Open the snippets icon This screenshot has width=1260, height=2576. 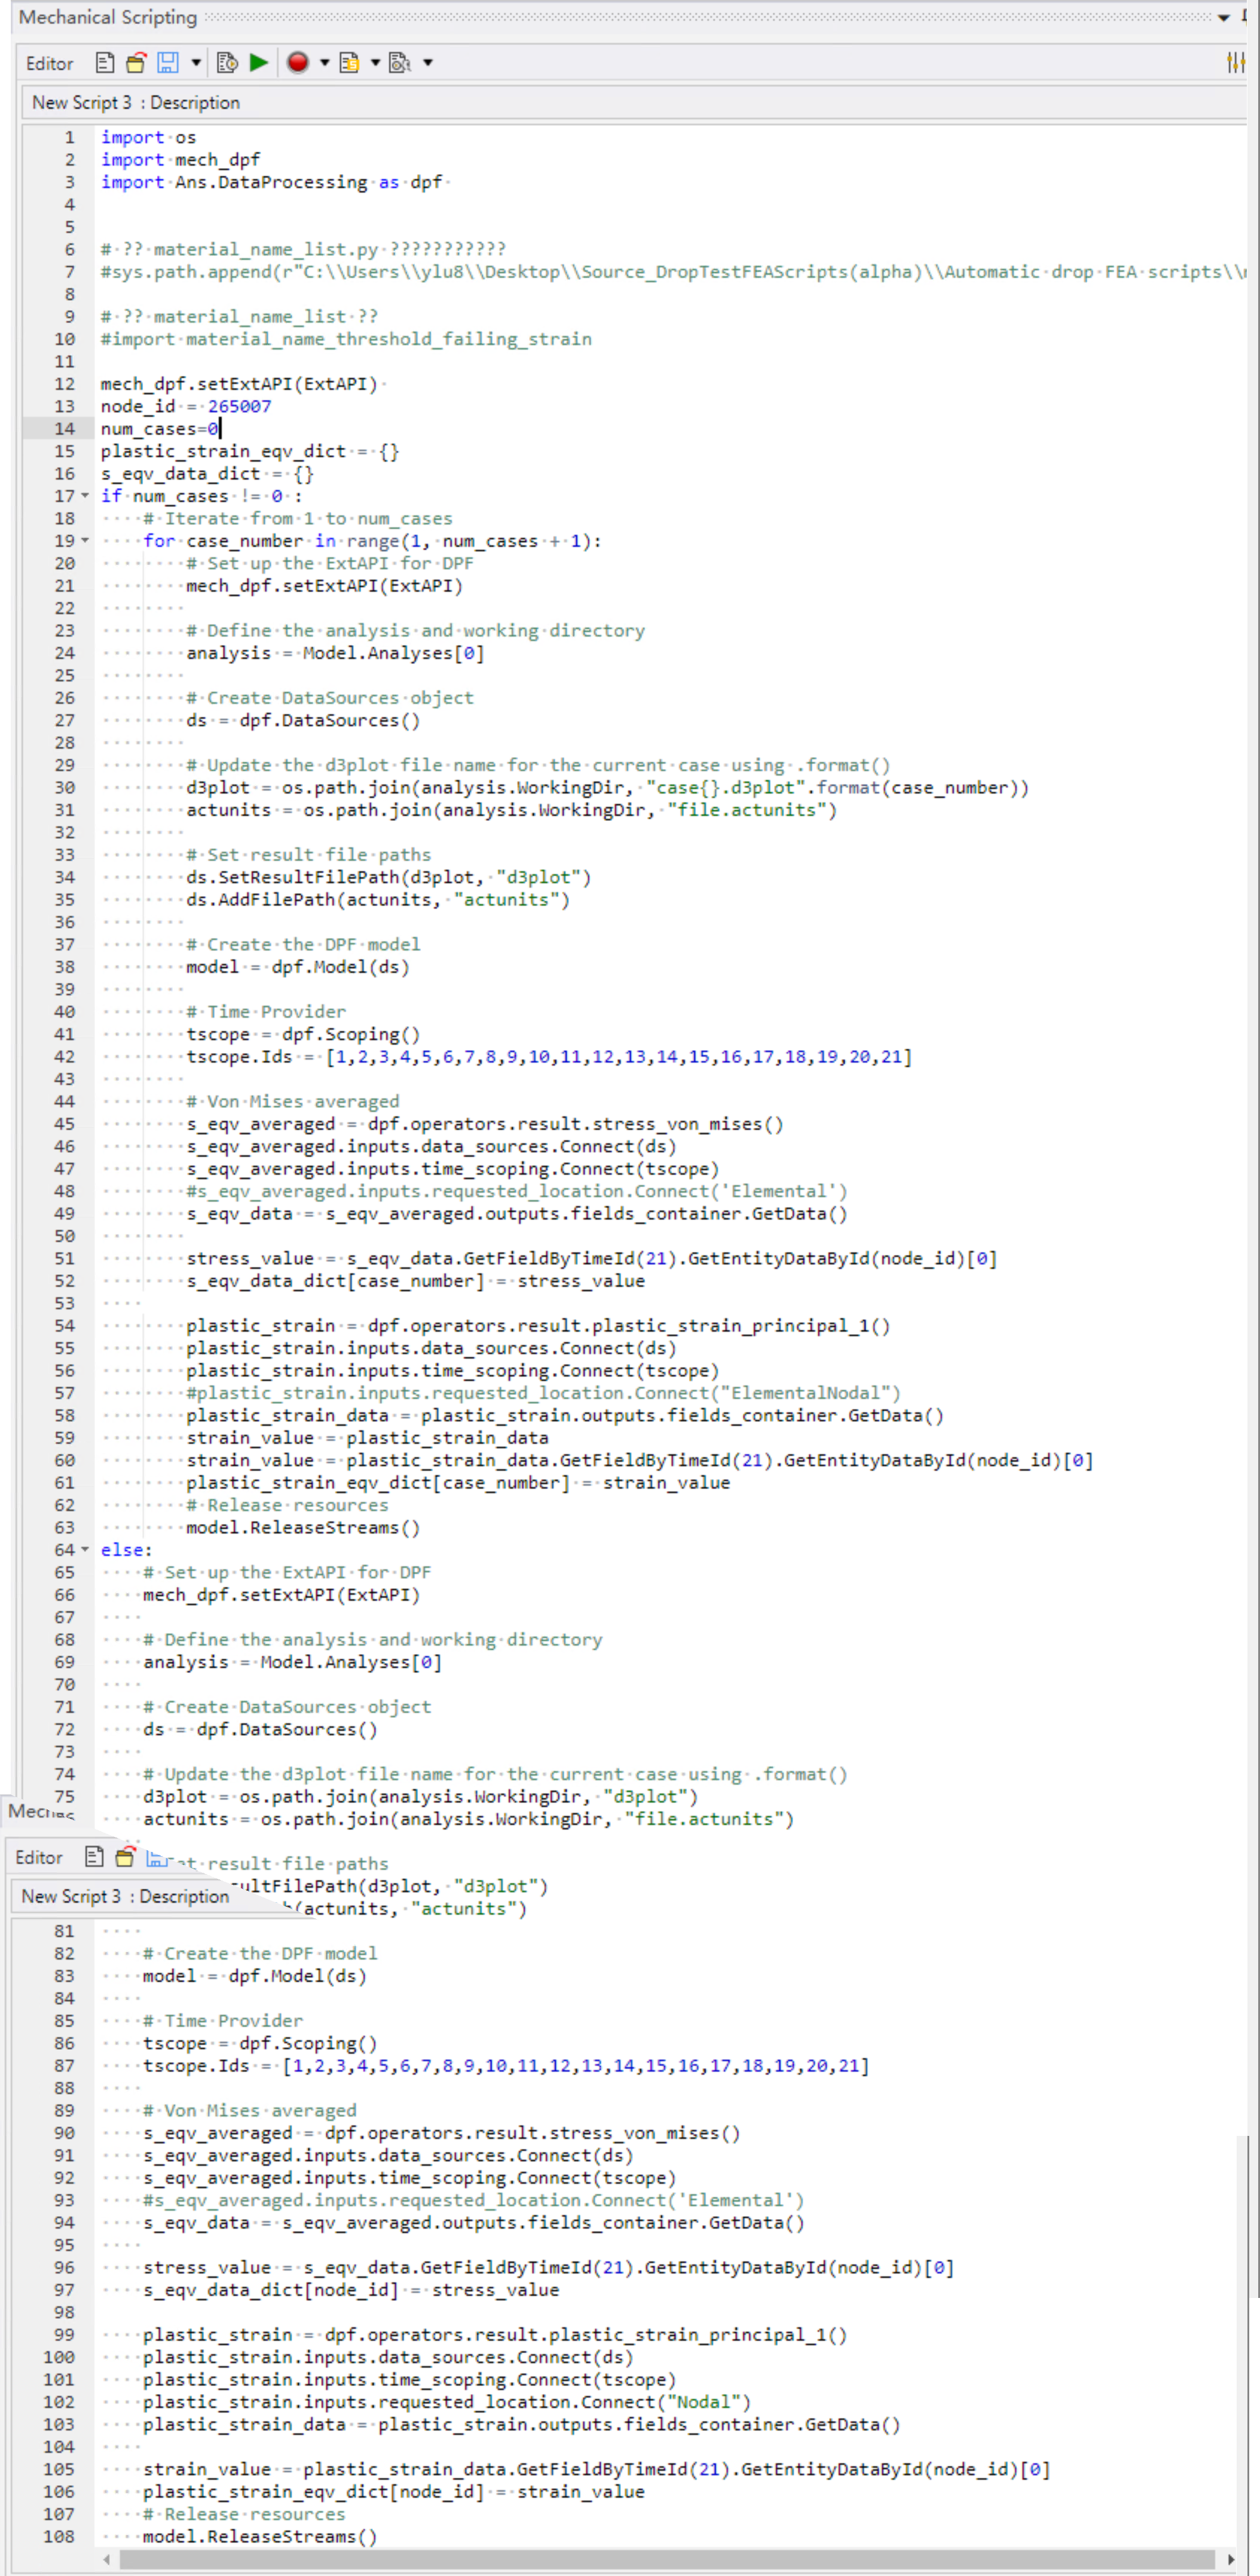pos(349,63)
